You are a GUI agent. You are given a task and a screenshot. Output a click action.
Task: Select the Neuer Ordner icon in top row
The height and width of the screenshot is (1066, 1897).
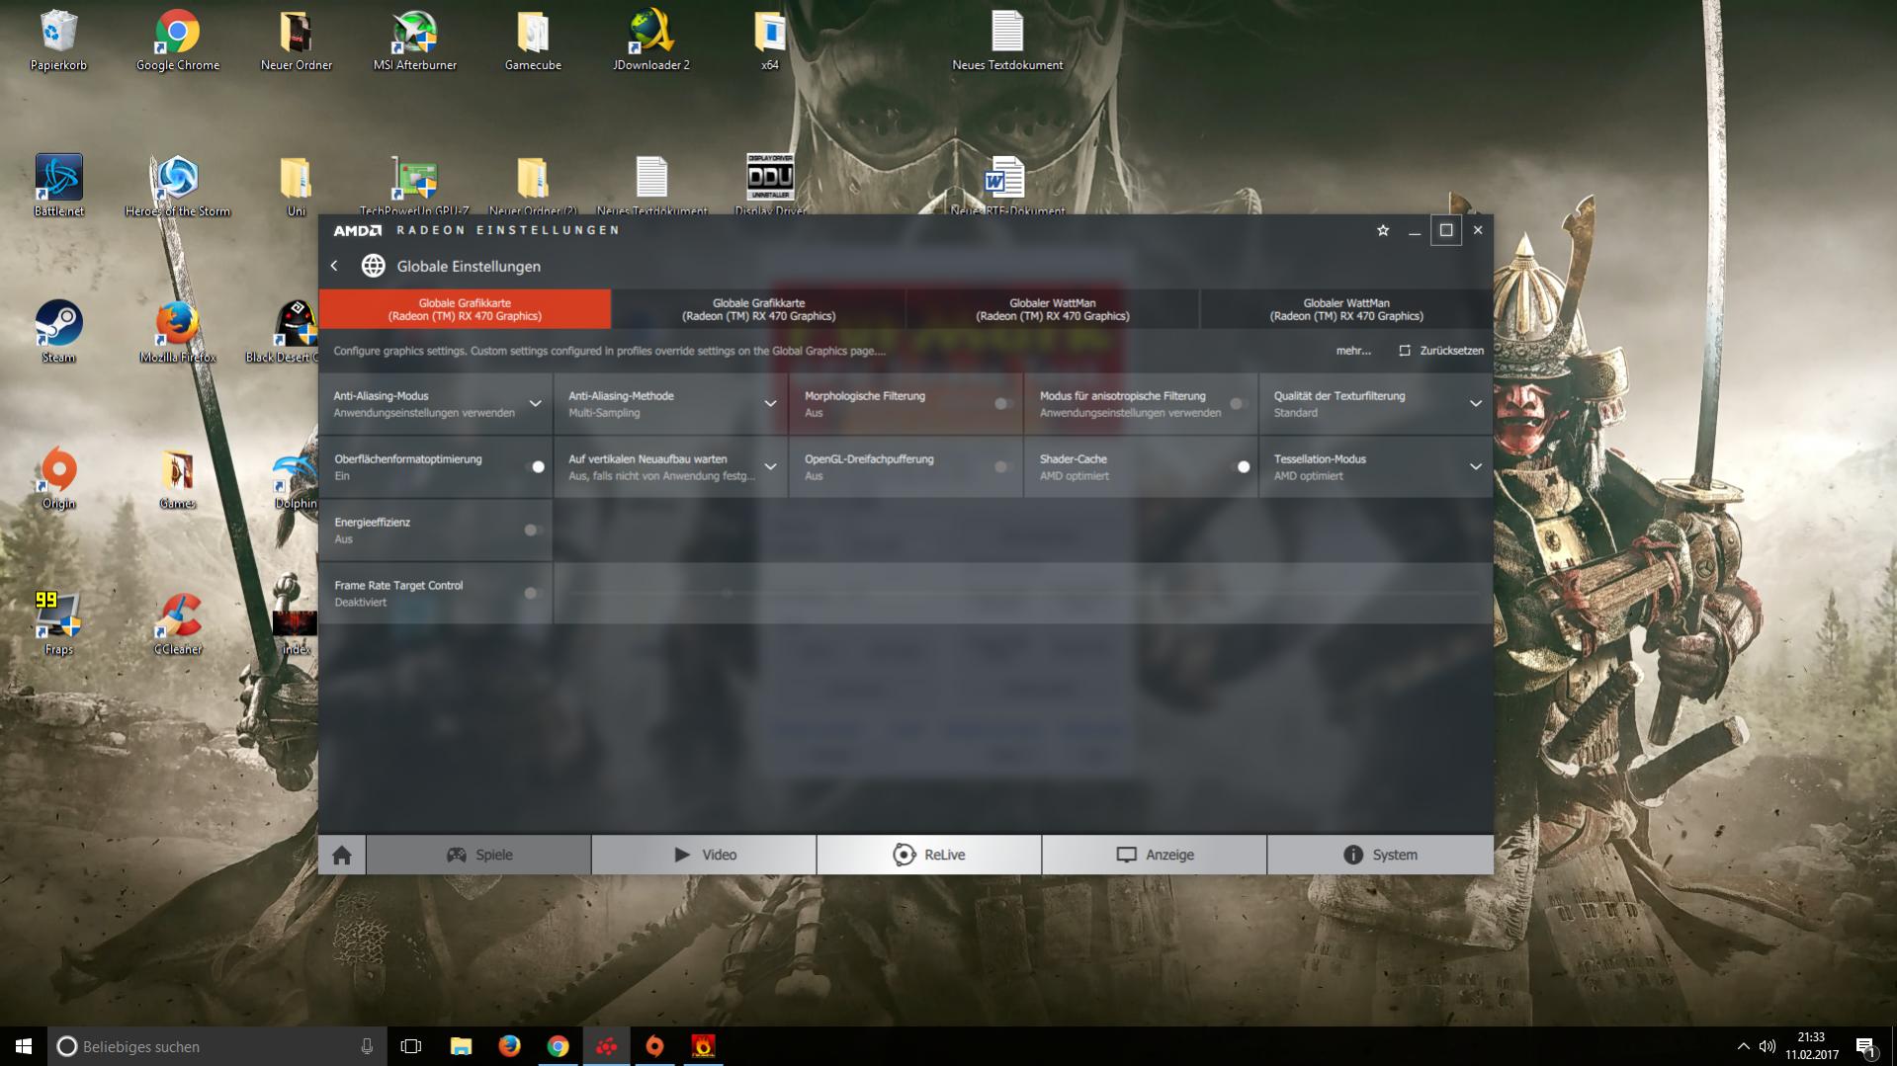[296, 41]
